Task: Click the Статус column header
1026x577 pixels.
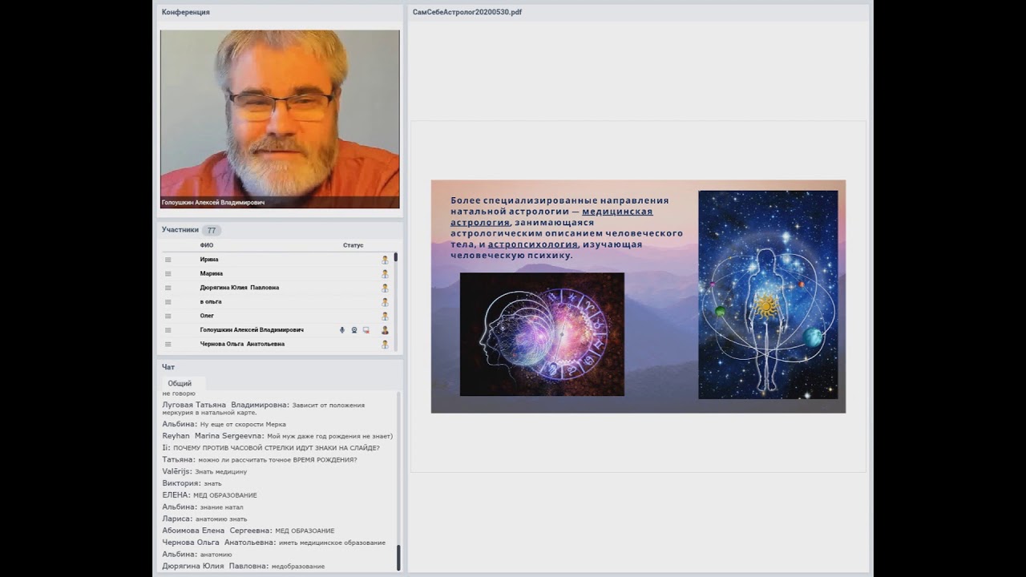Action: click(353, 245)
